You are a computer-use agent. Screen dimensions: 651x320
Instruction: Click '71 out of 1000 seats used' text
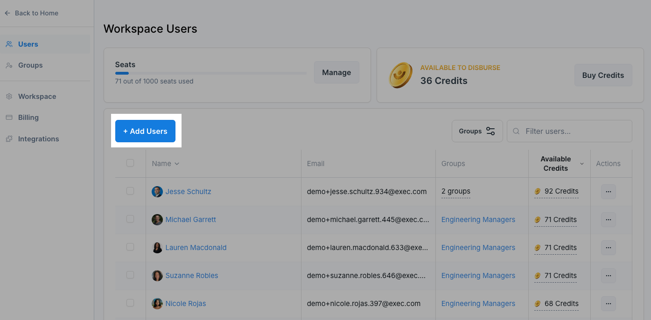[154, 81]
